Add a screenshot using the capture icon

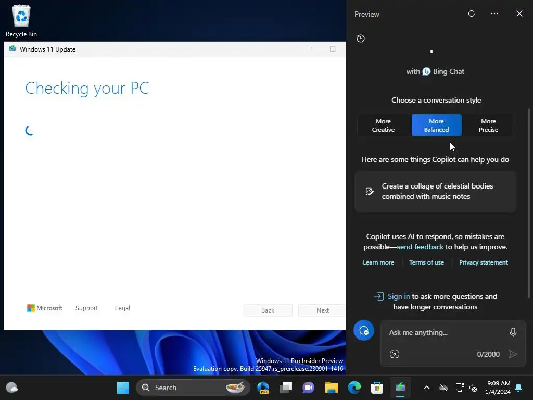coord(395,354)
